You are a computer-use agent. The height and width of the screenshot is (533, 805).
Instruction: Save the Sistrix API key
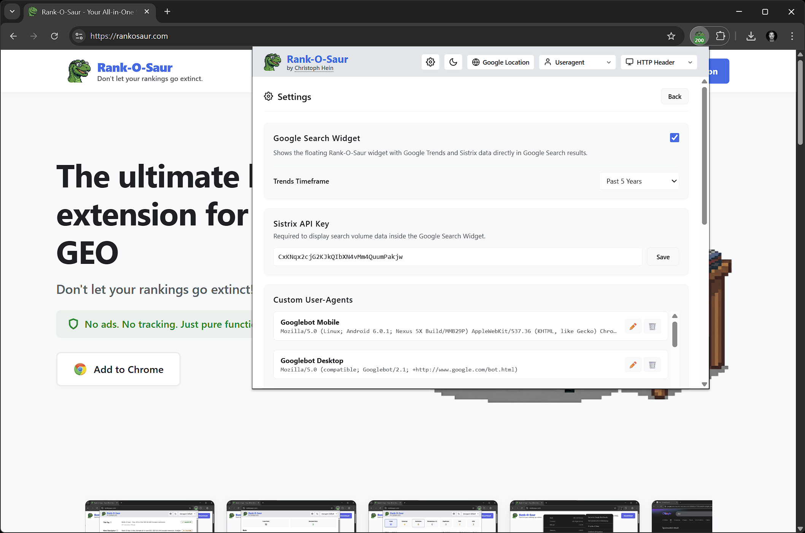662,257
